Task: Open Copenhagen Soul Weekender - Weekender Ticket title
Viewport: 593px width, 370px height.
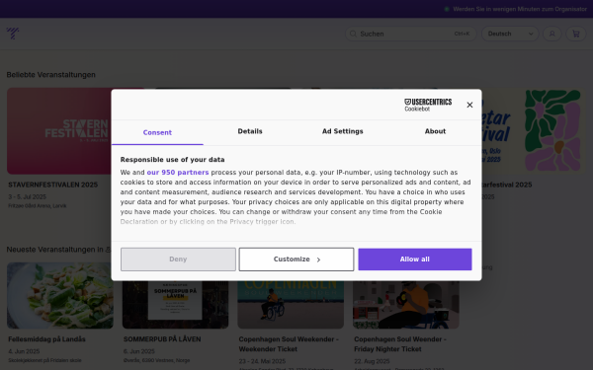Action: pyautogui.click(x=289, y=344)
